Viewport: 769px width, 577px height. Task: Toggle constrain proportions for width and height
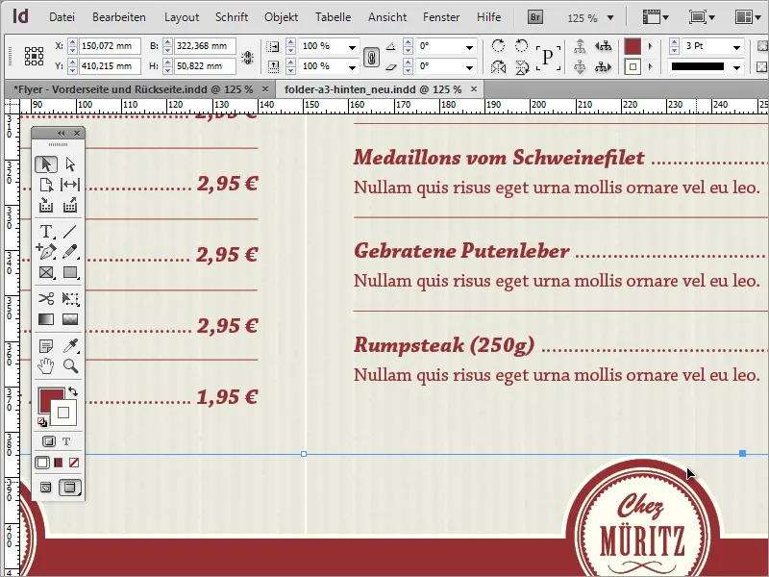point(248,58)
